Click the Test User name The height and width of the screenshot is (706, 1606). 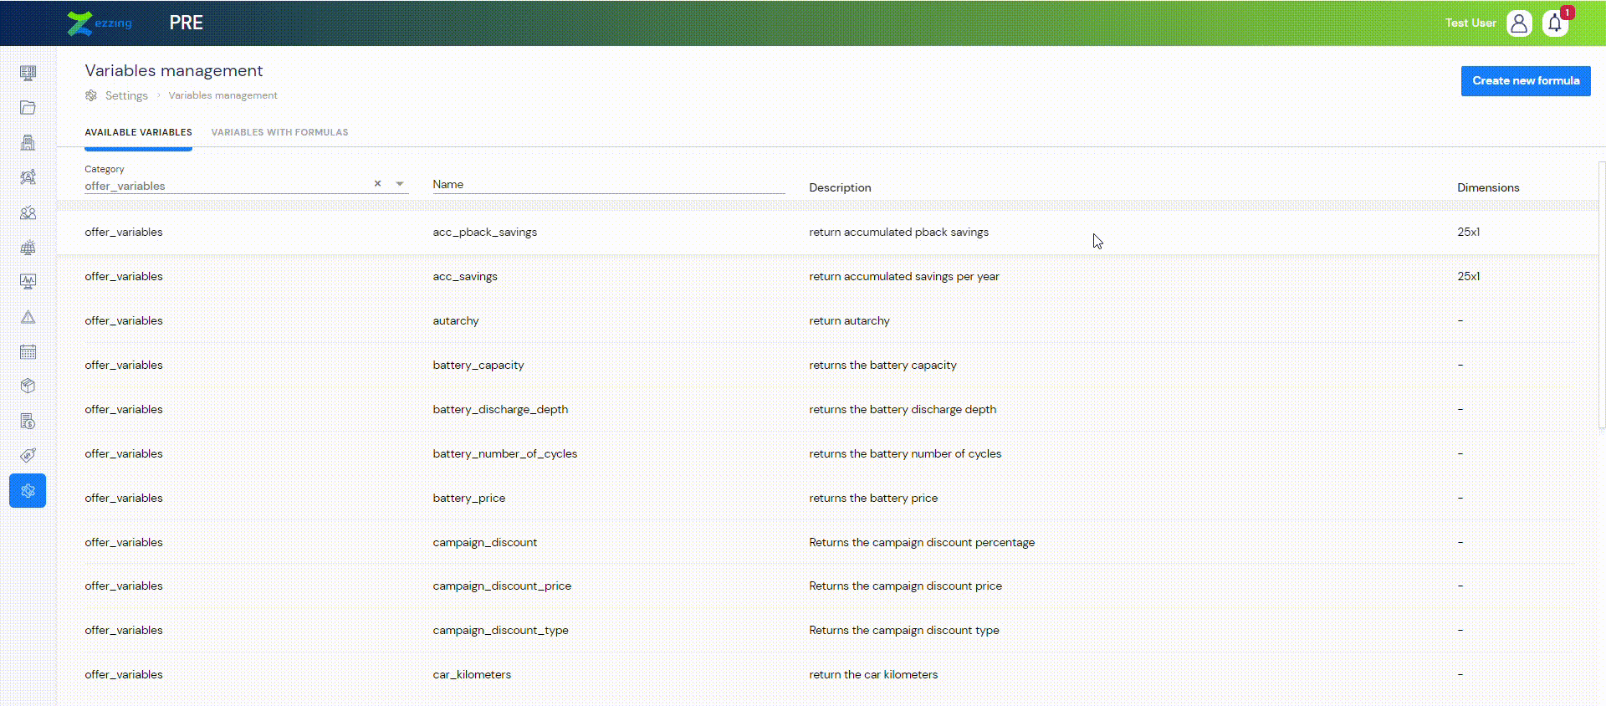pos(1470,23)
